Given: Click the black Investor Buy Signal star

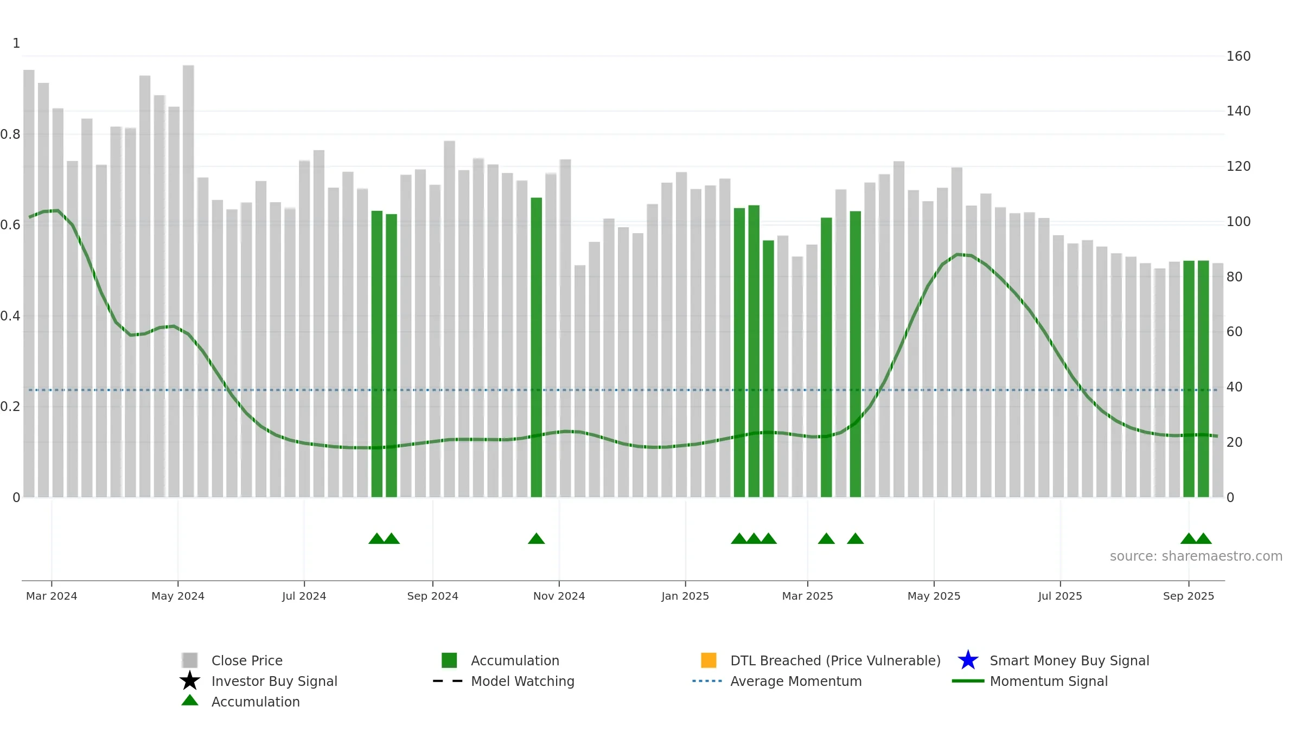Looking at the screenshot, I should tap(190, 680).
